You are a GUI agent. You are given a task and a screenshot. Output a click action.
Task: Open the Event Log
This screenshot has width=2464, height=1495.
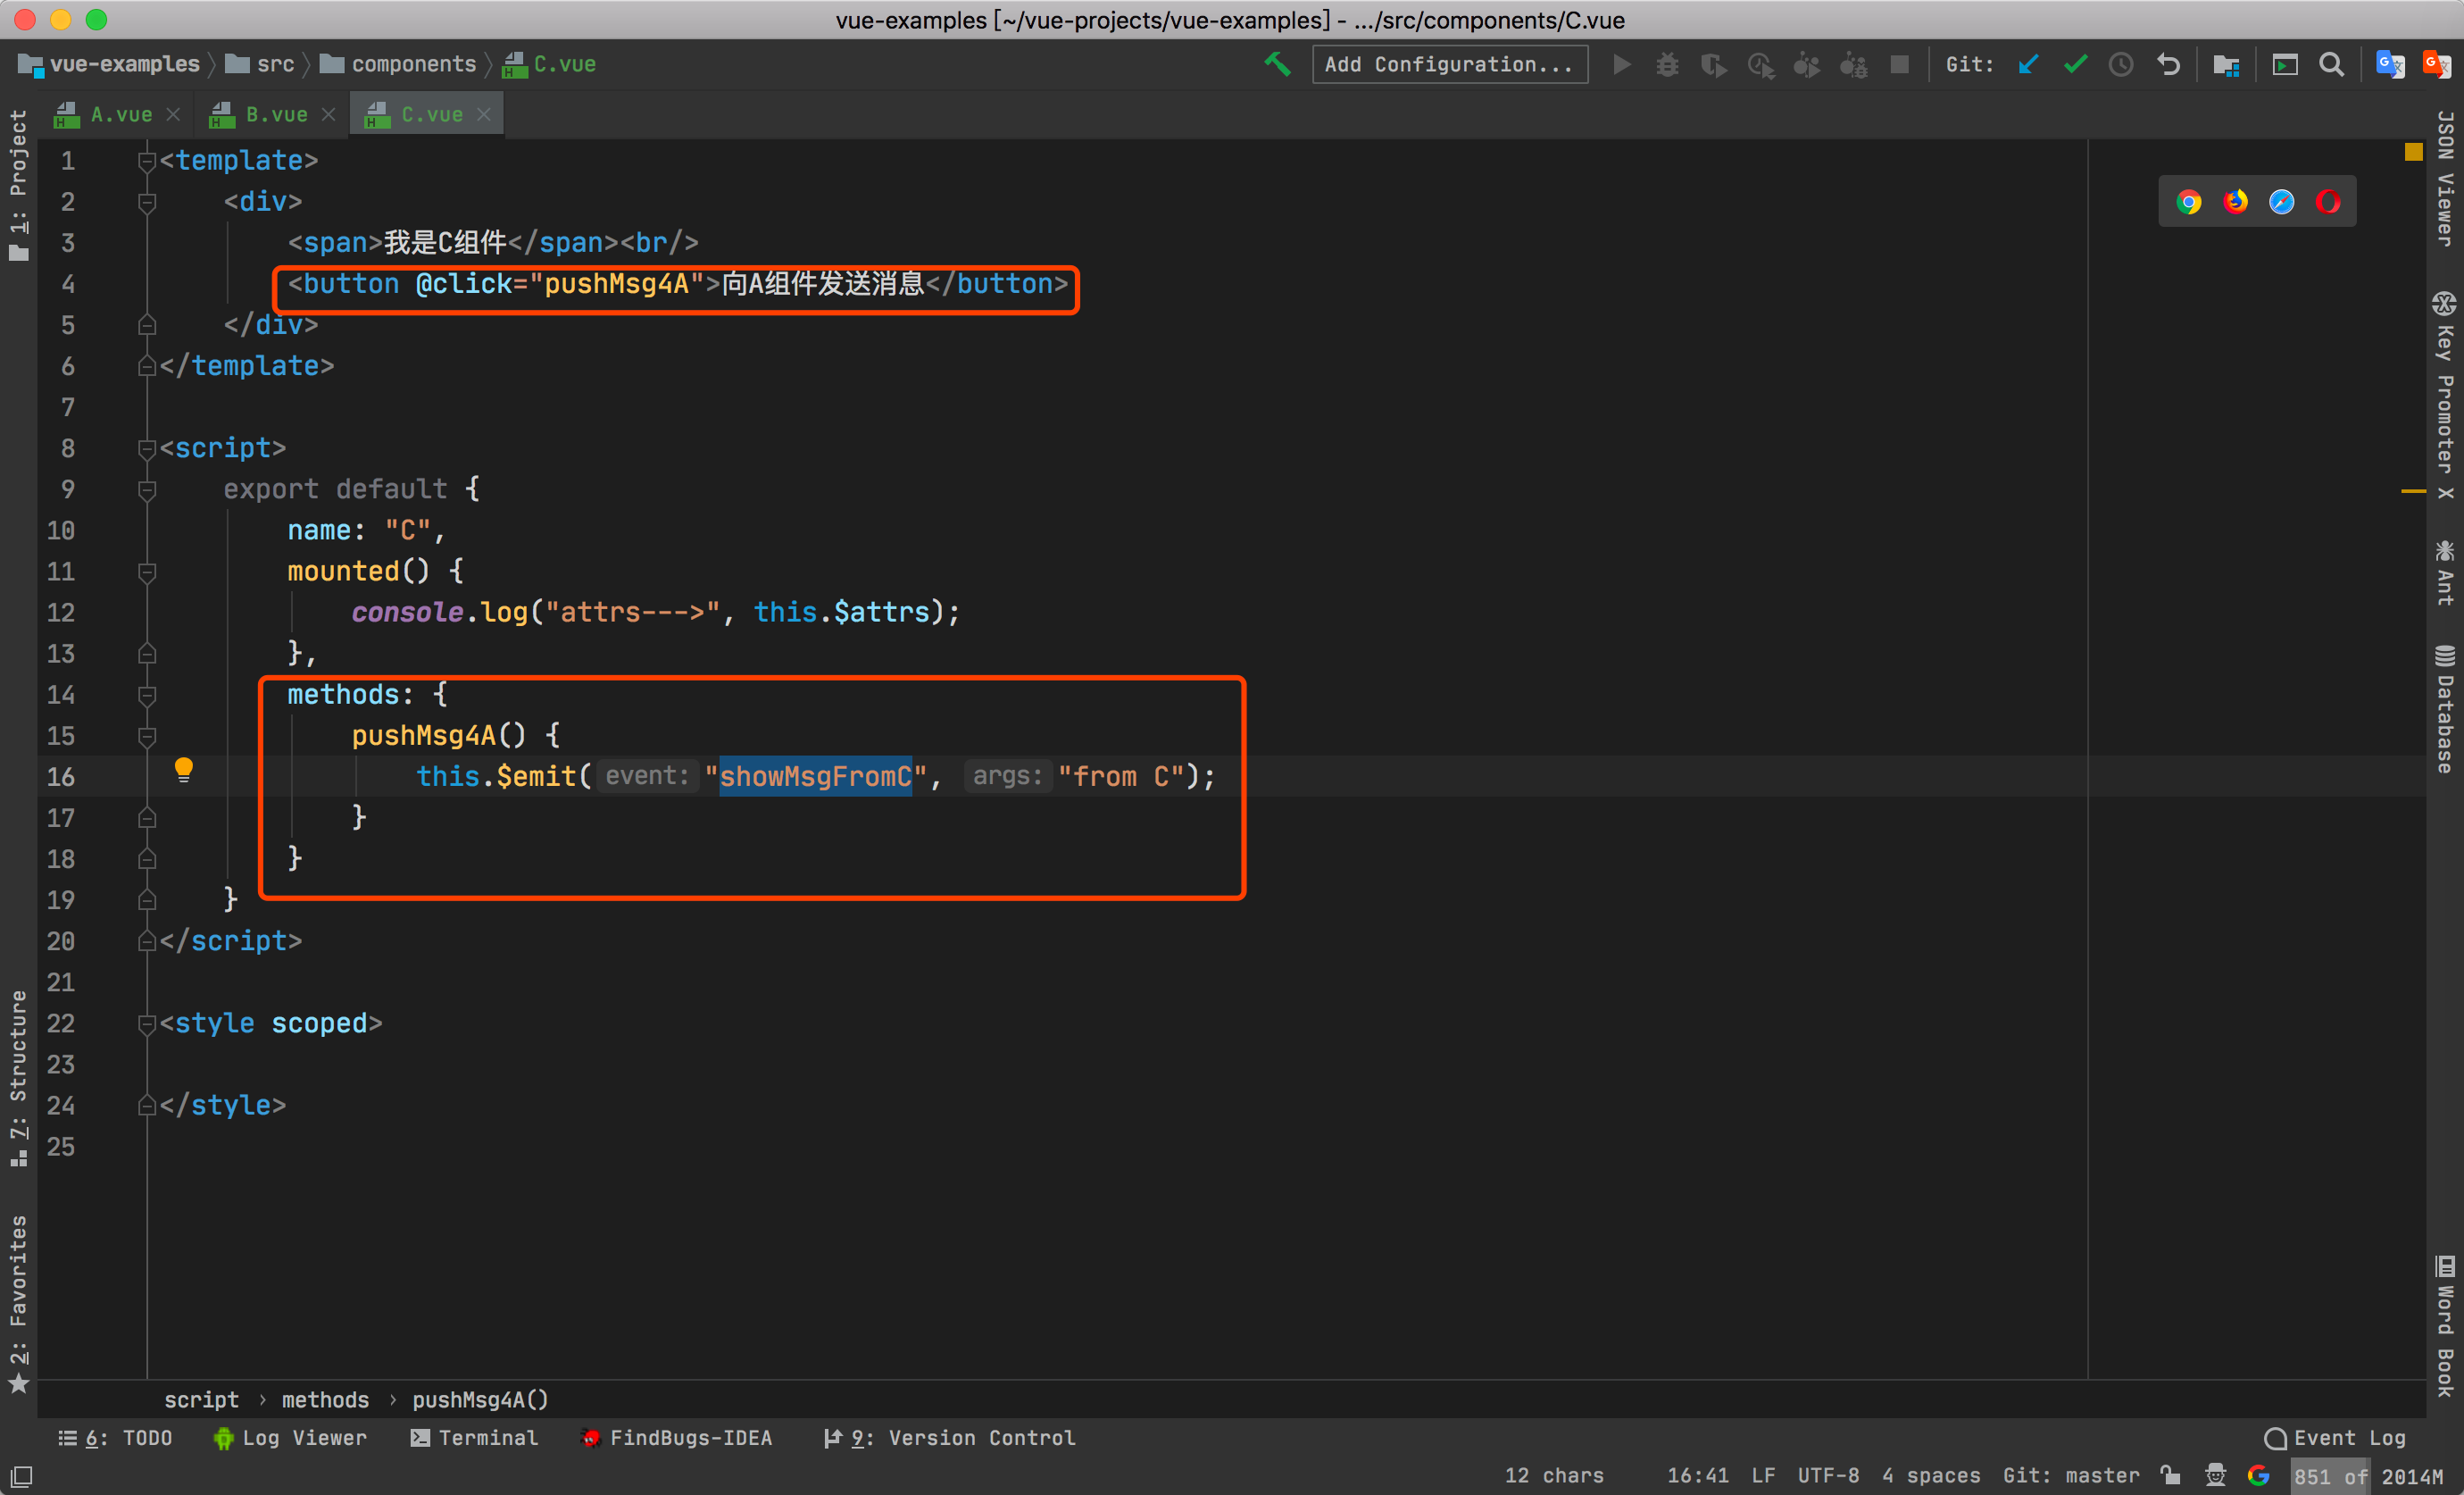pyautogui.click(x=2335, y=1438)
